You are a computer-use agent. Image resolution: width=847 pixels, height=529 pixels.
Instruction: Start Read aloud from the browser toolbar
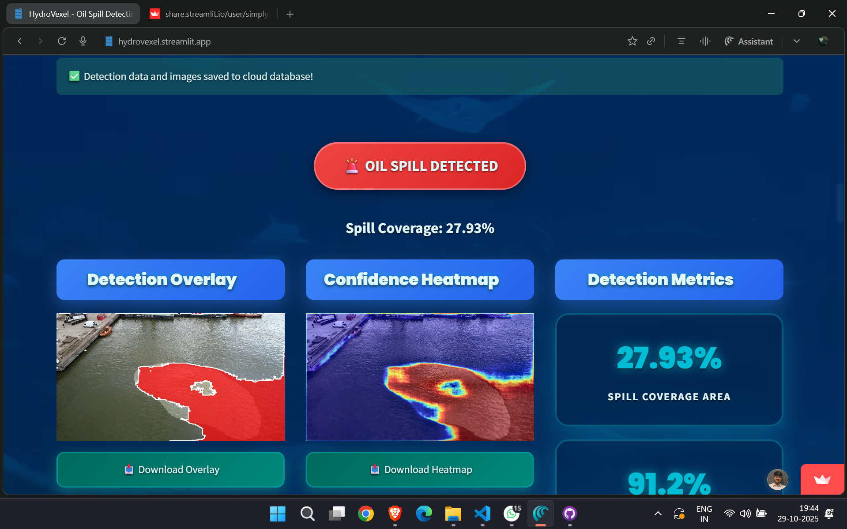click(705, 41)
